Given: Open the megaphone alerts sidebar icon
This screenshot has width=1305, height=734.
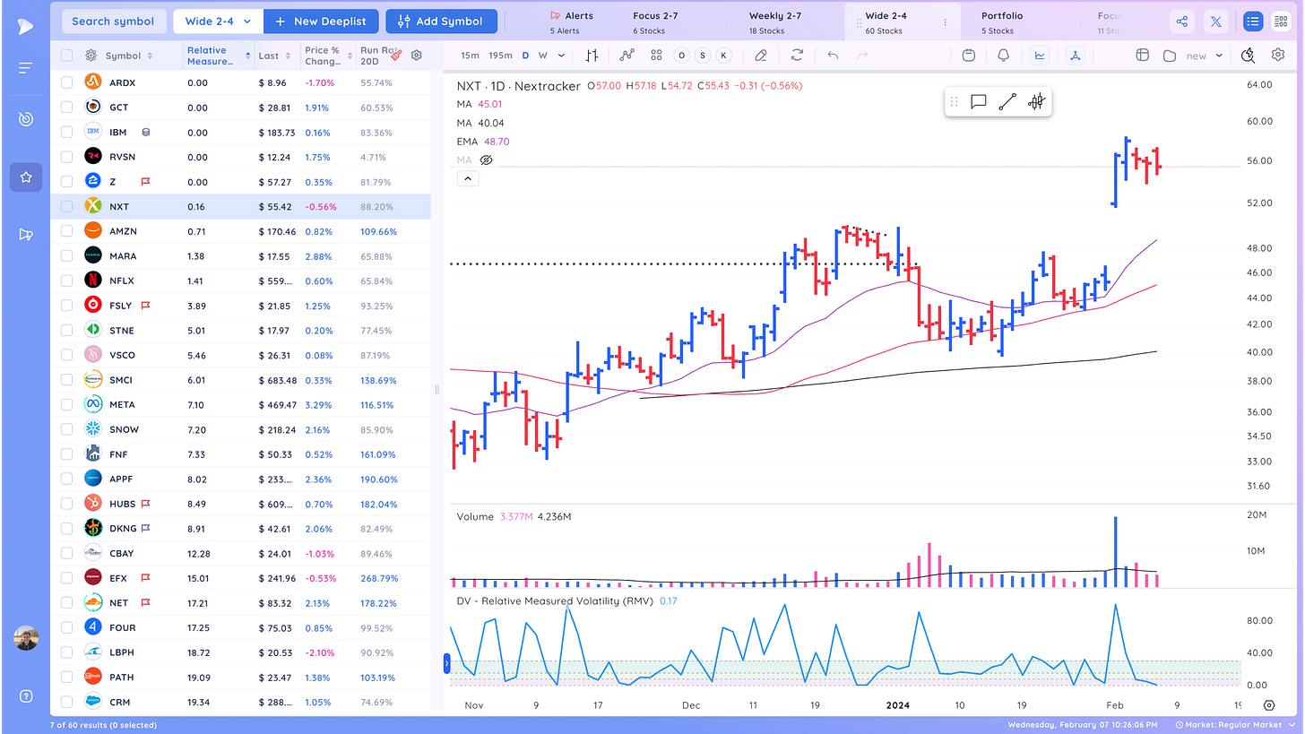Looking at the screenshot, I should 25,235.
